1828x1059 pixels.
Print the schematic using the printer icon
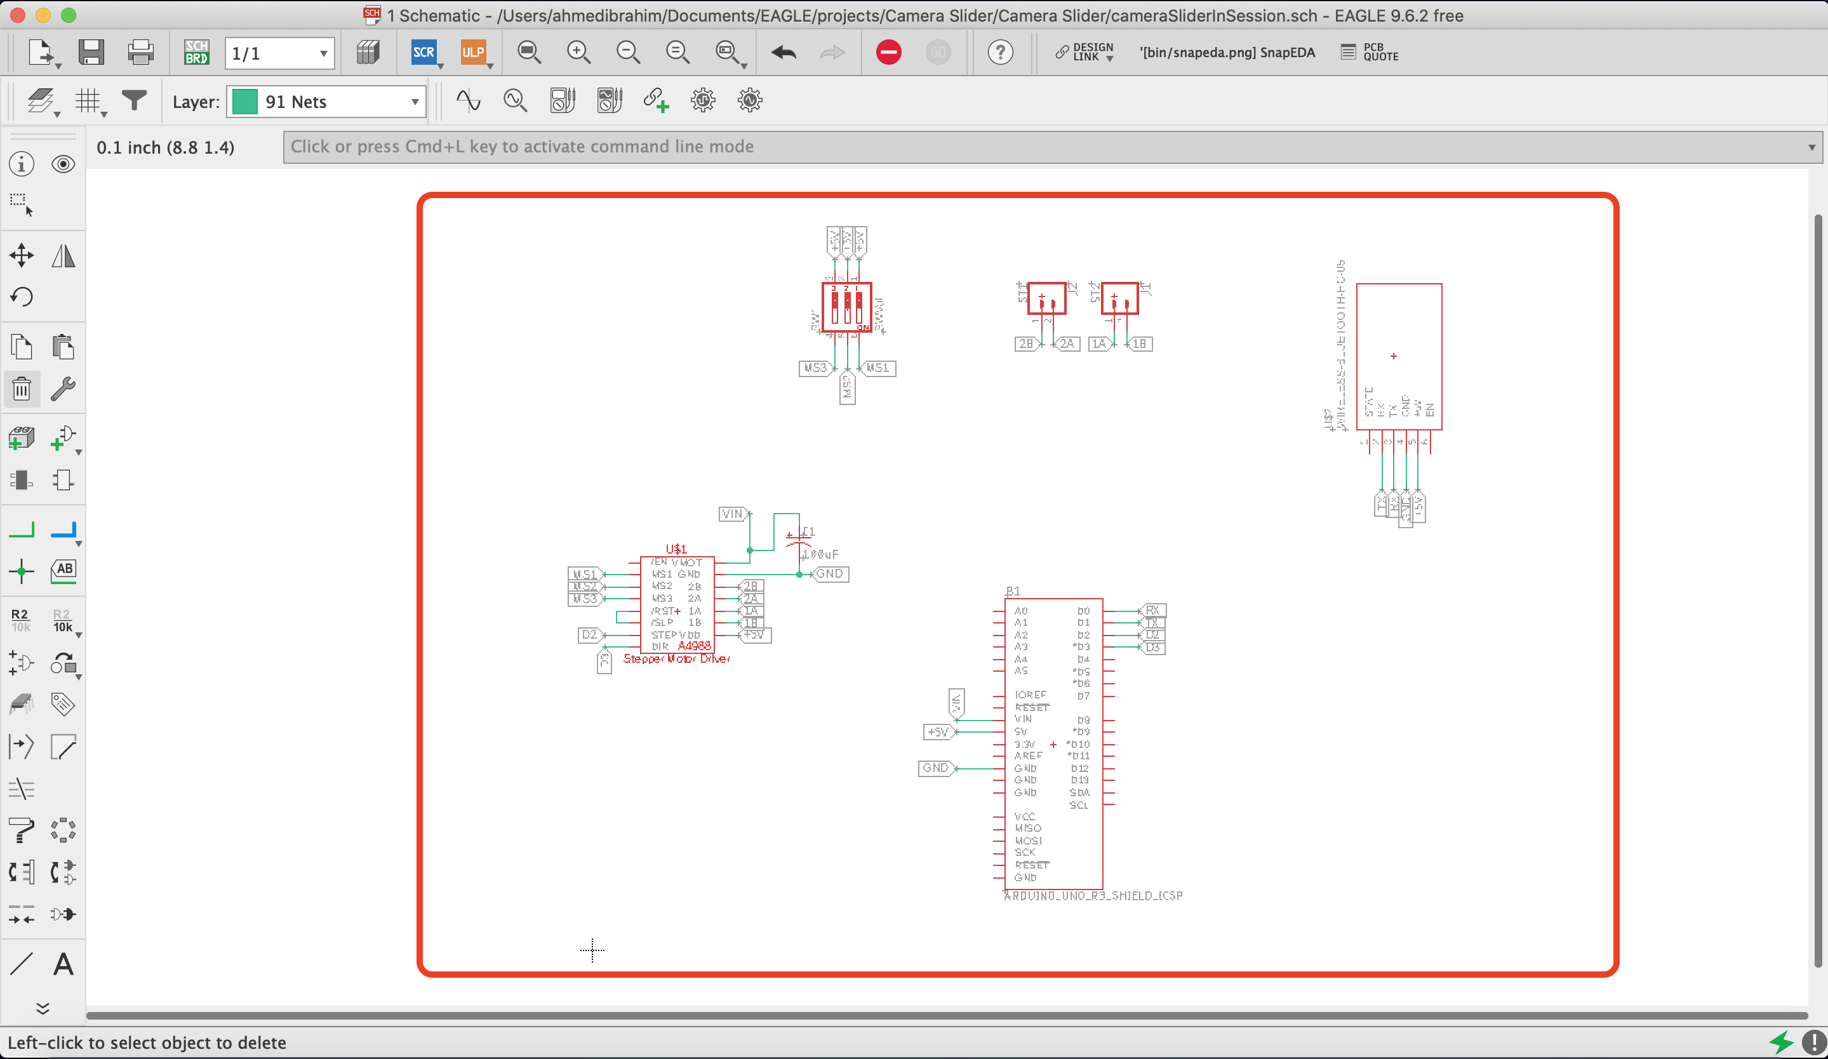pos(140,52)
